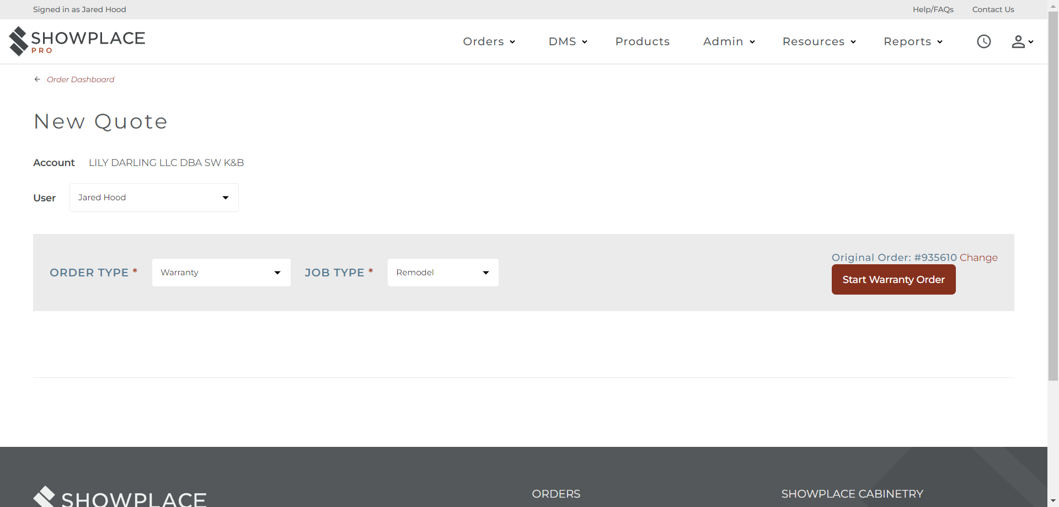
Task: Go back to Order Dashboard link
Action: [81, 79]
